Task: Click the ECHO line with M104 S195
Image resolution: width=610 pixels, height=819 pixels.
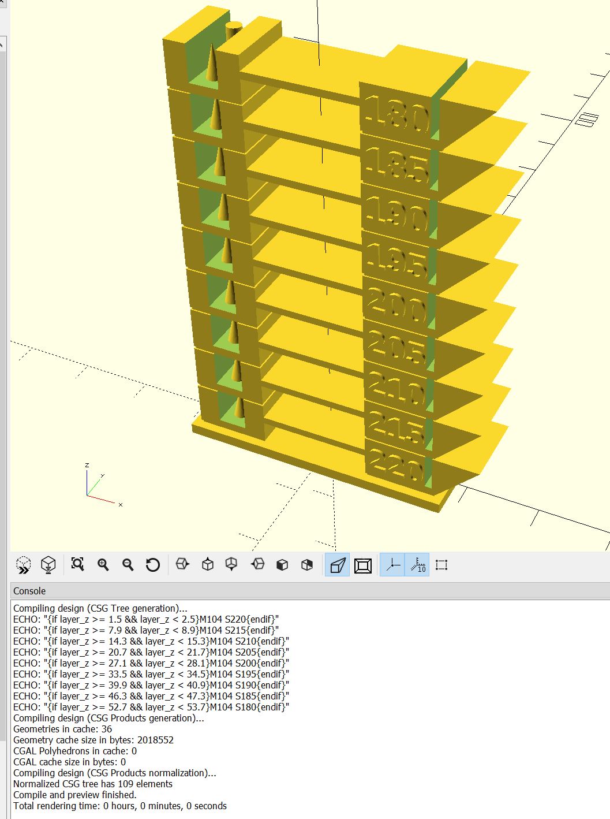Action: click(x=151, y=674)
